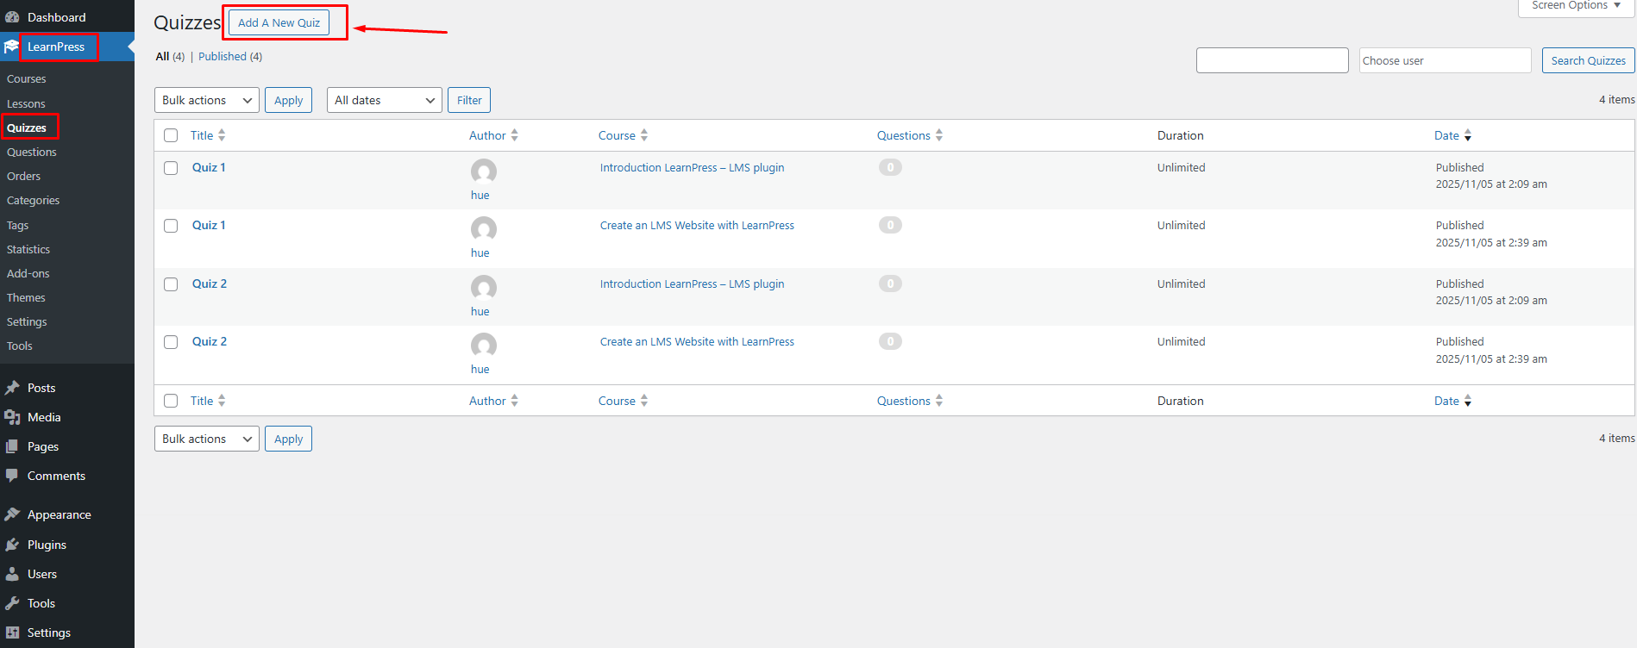Click the Pages icon in sidebar
Image resolution: width=1637 pixels, height=648 pixels.
point(12,446)
